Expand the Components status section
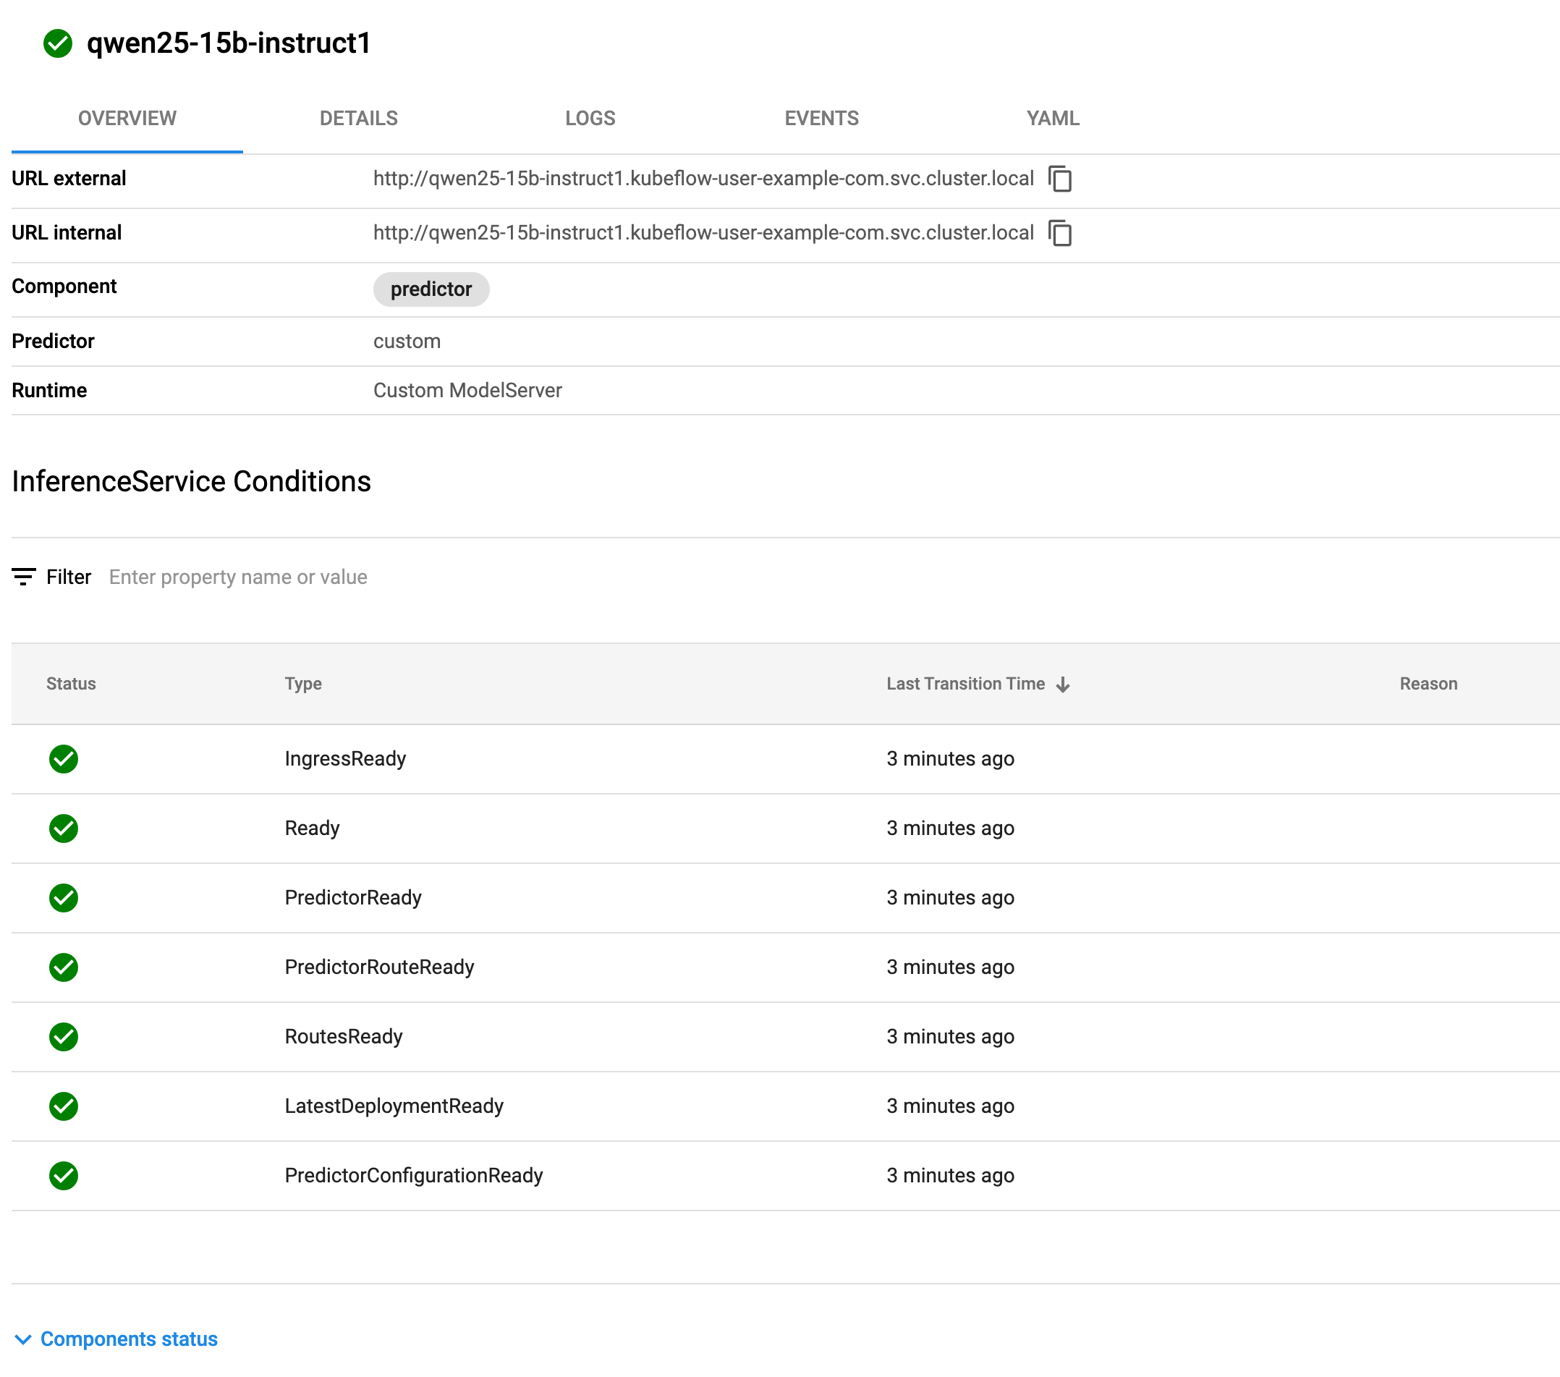This screenshot has width=1560, height=1377. 128,1339
